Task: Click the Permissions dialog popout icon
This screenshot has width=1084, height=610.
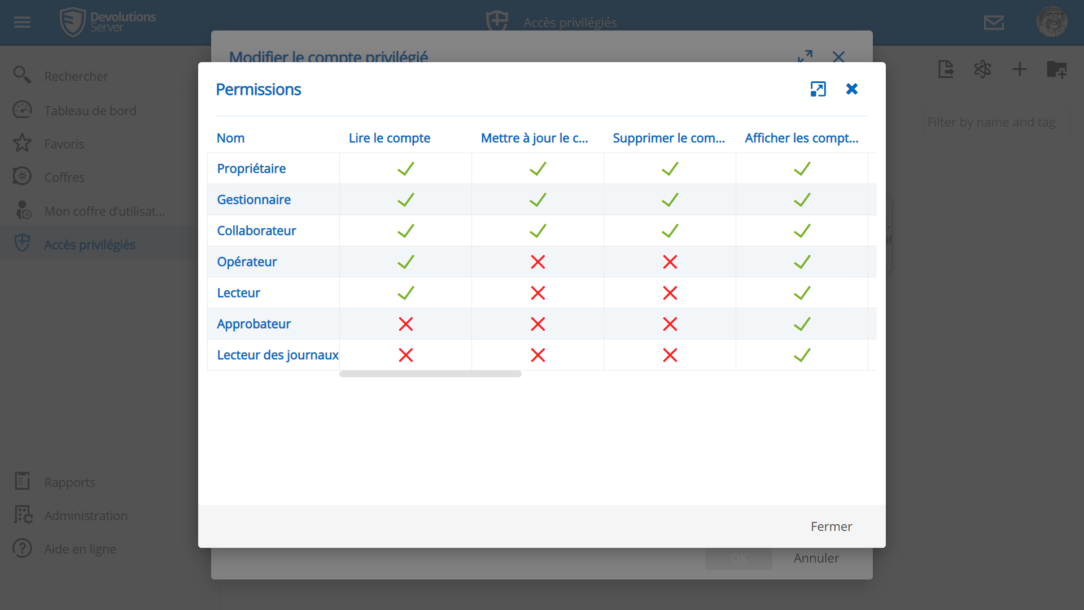Action: click(x=818, y=89)
